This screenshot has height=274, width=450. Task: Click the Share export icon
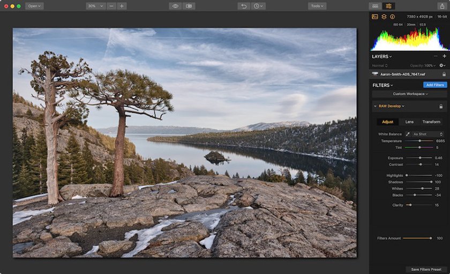(x=442, y=6)
